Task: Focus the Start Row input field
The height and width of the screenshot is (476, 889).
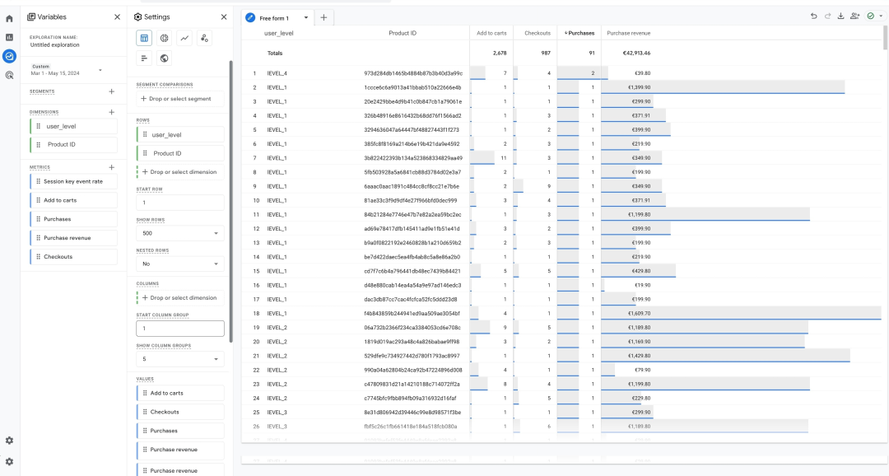Action: pyautogui.click(x=179, y=203)
